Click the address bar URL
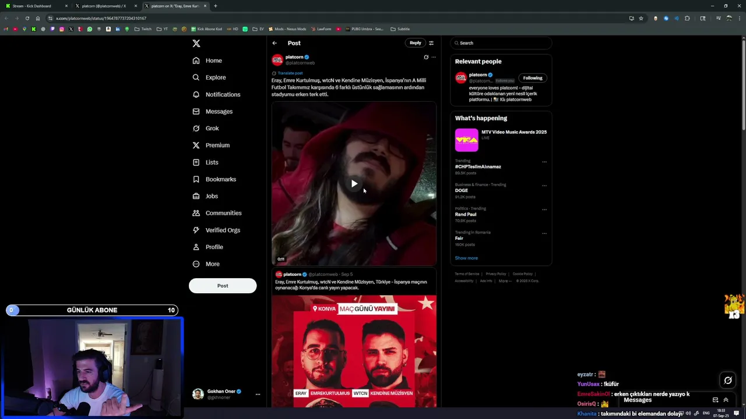The height and width of the screenshot is (419, 746). click(x=101, y=18)
